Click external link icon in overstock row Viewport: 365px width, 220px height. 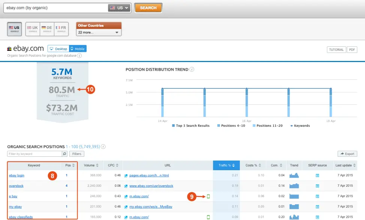[126, 186]
